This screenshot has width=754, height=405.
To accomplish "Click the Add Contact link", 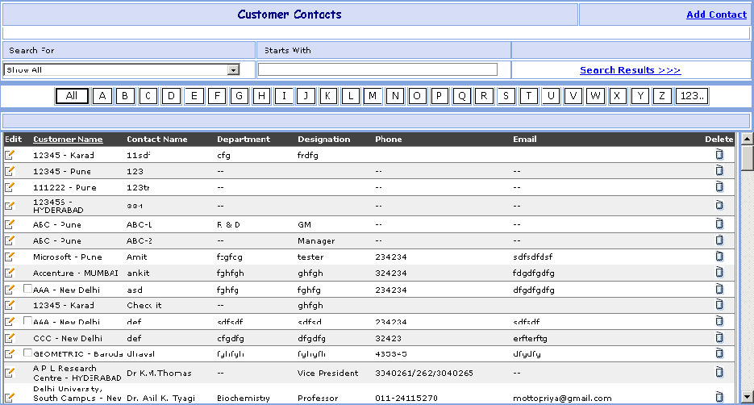I will (716, 15).
